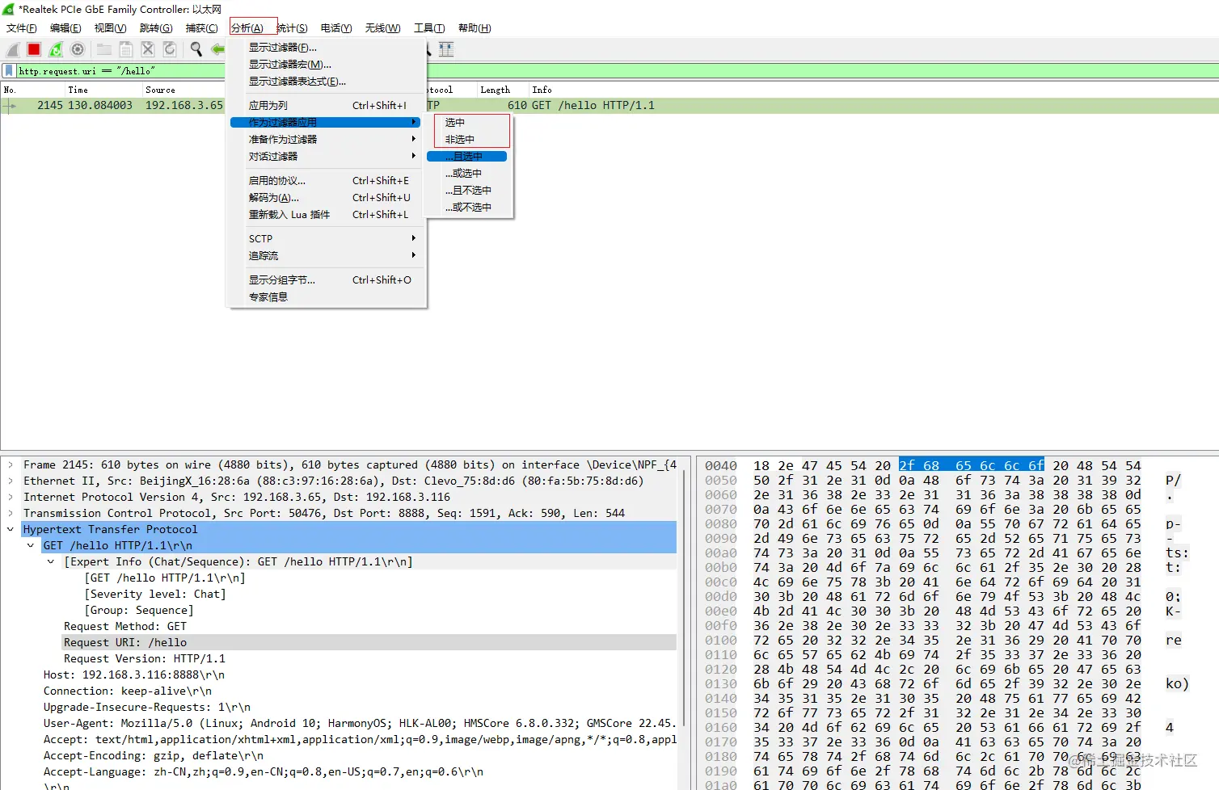Expand the Ethernet II tree node
Viewport: 1219px width, 790px height.
tap(11, 481)
